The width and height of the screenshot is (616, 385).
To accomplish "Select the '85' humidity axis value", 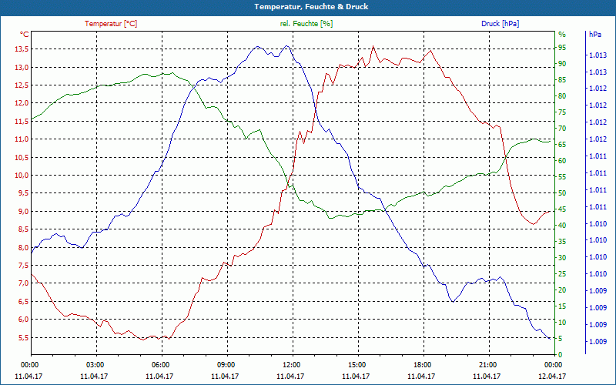I will point(562,80).
